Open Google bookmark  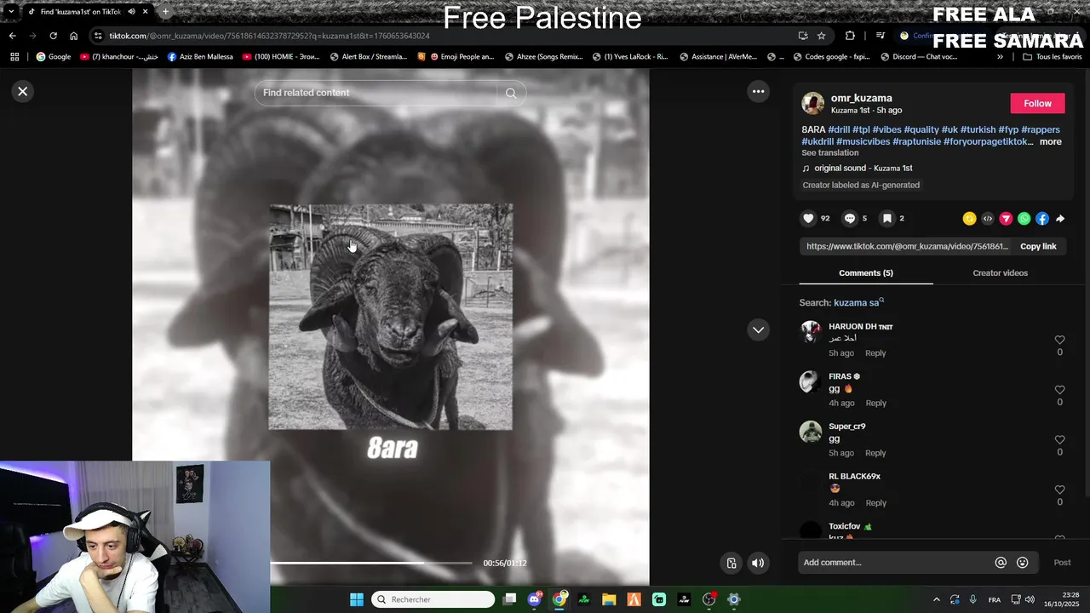54,57
